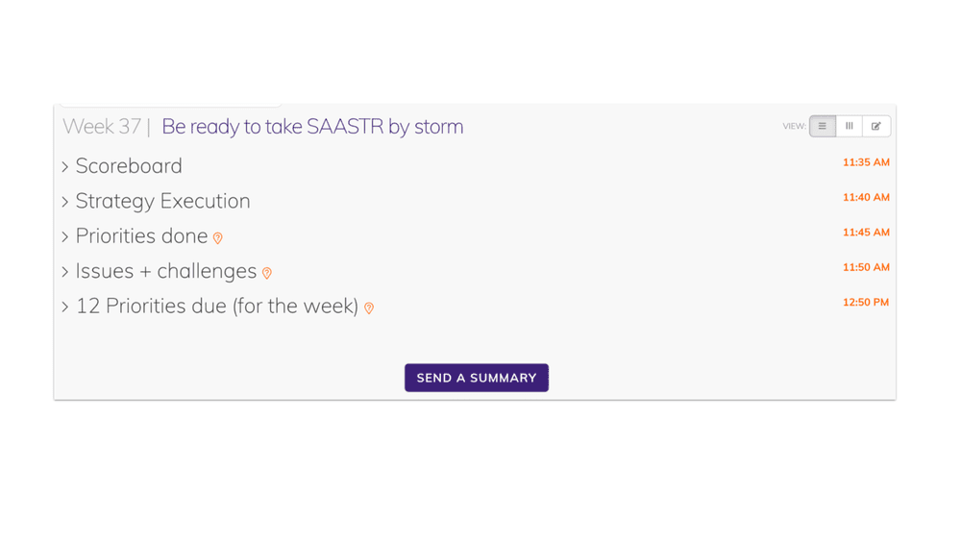
Task: Click the Week 37 label
Action: [x=102, y=126]
